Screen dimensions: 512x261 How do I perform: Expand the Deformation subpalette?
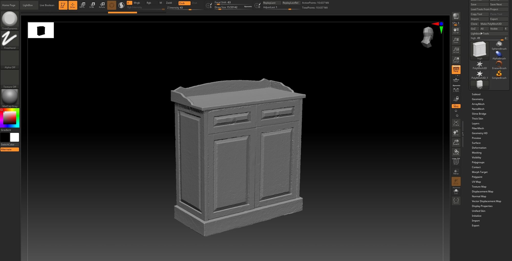(x=479, y=148)
